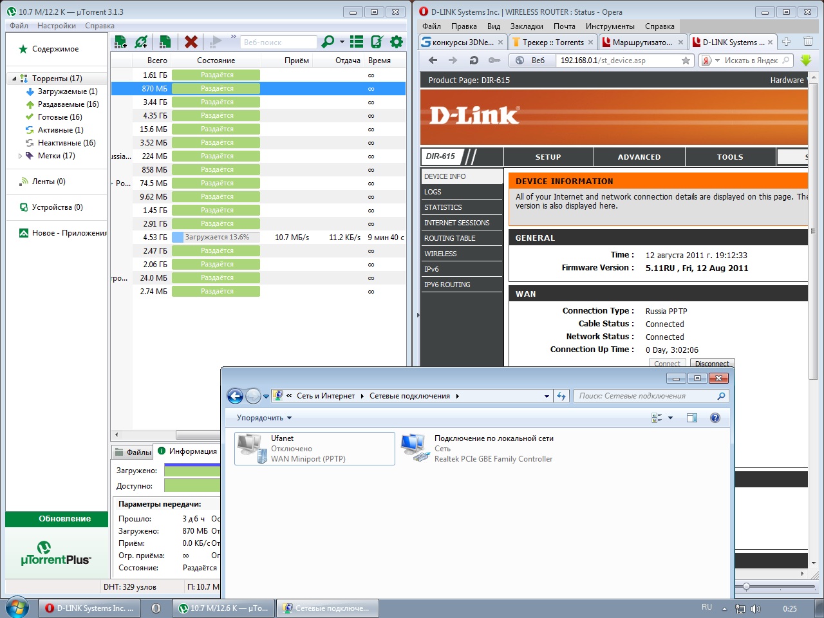Screen dimensions: 824x618
Task: Open the Упорядочить dropdown in Explorer
Action: (x=264, y=418)
